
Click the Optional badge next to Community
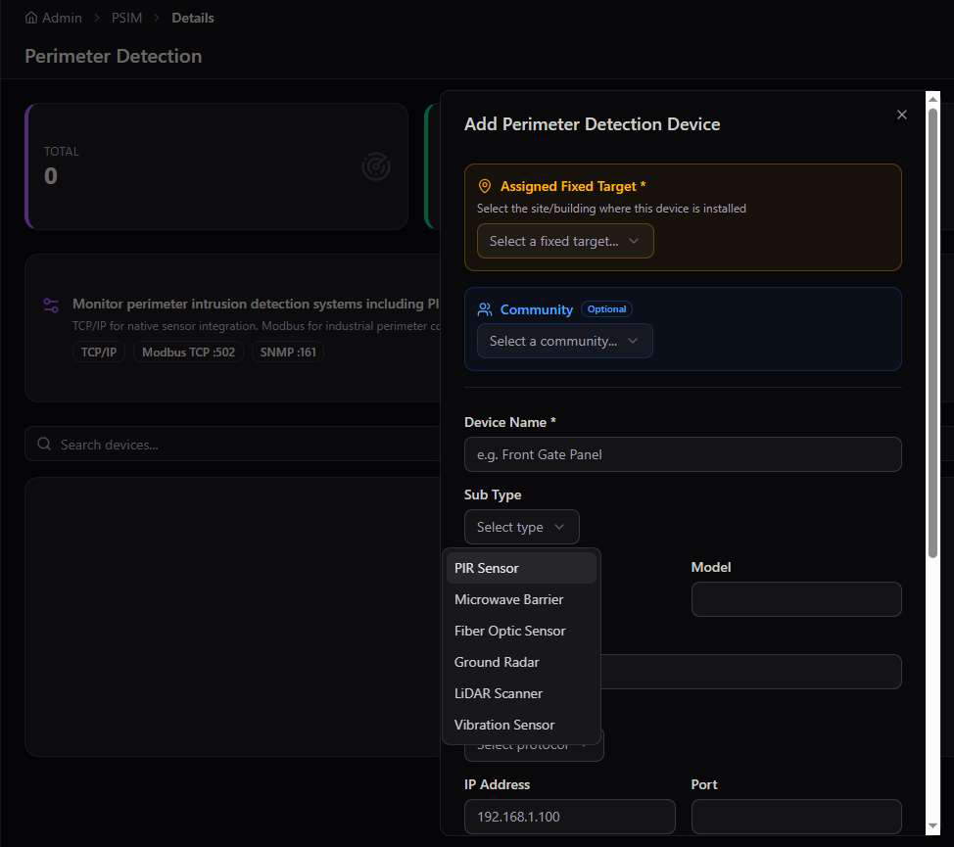pos(606,308)
